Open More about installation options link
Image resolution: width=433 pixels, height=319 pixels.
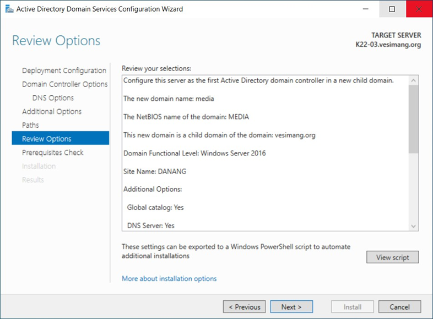click(x=169, y=278)
